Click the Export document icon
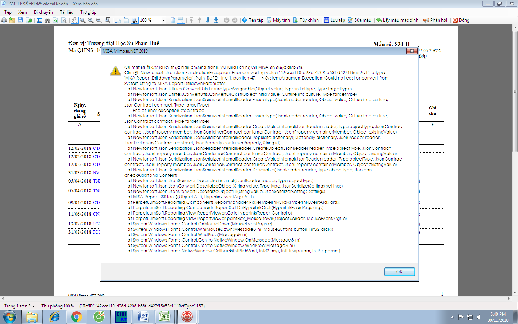Image resolution: width=518 pixels, height=324 pixels. point(29,20)
